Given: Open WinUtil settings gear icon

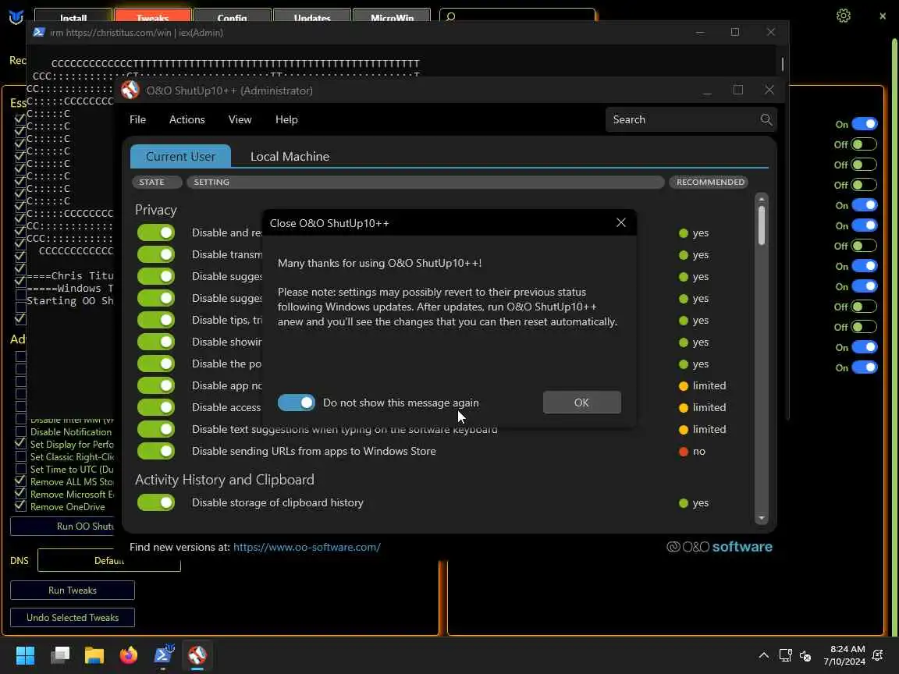Looking at the screenshot, I should [843, 16].
